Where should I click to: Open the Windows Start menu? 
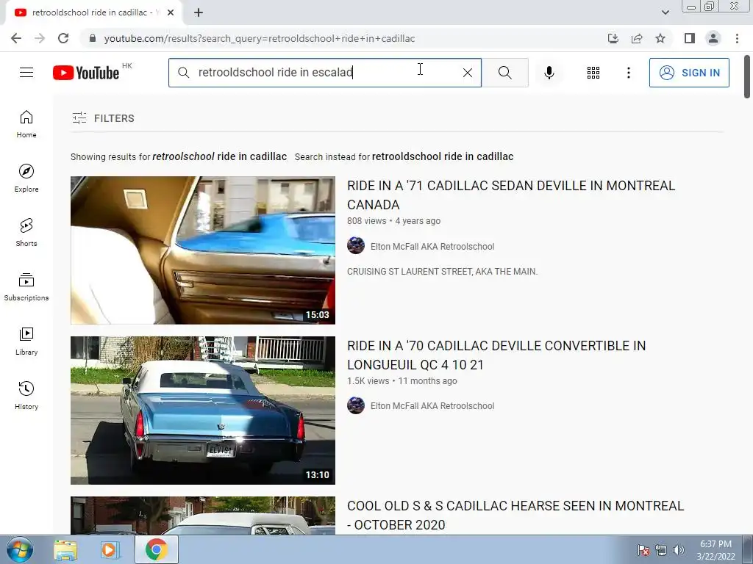coord(20,549)
